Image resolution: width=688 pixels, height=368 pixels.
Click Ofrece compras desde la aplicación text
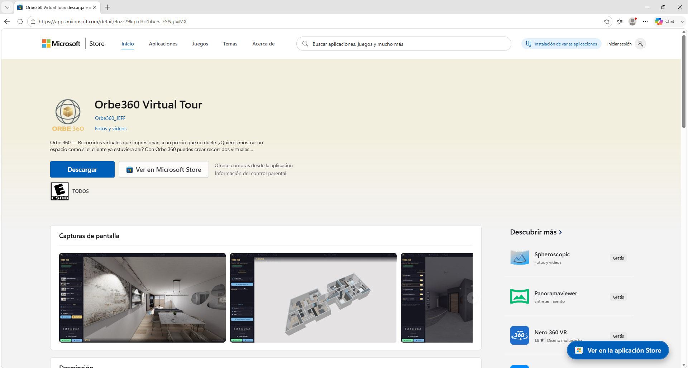click(254, 165)
